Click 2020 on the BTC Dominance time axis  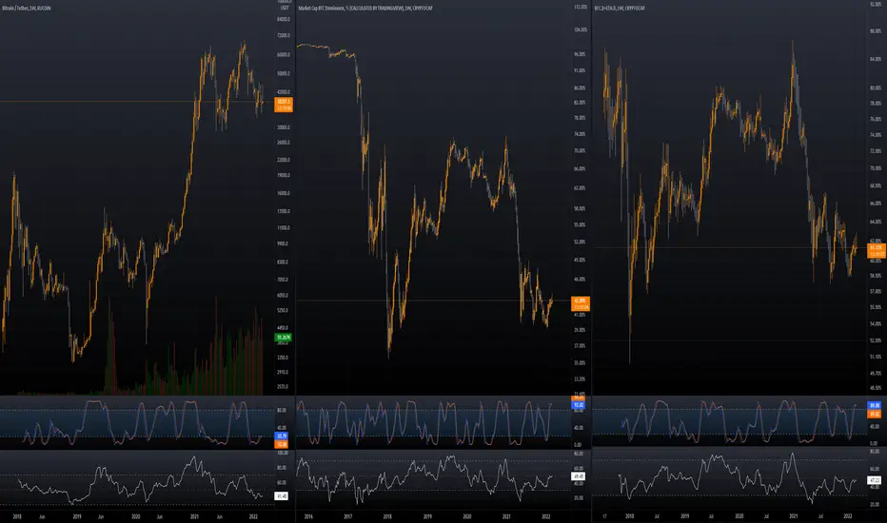pyautogui.click(x=466, y=516)
